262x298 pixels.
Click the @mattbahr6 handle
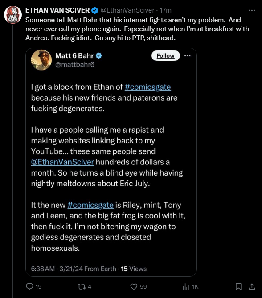pyautogui.click(x=75, y=65)
